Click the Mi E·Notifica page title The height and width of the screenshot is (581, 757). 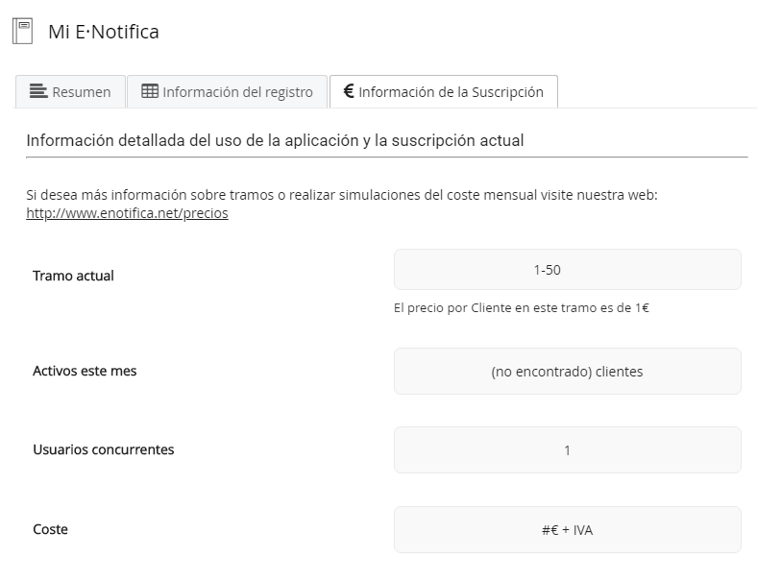pyautogui.click(x=104, y=32)
